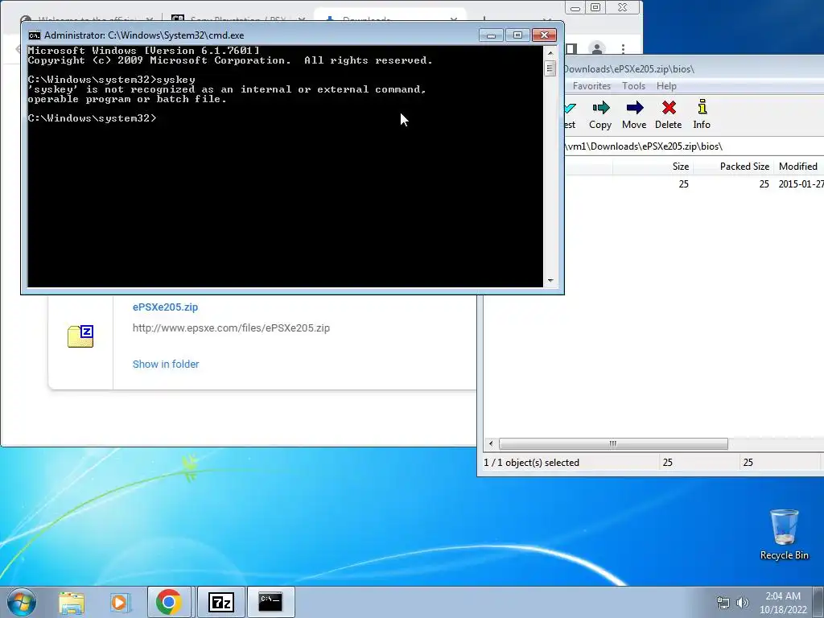Screen dimensions: 824x618
Task: Click the red Delete icon in 7-Zip
Action: point(669,109)
